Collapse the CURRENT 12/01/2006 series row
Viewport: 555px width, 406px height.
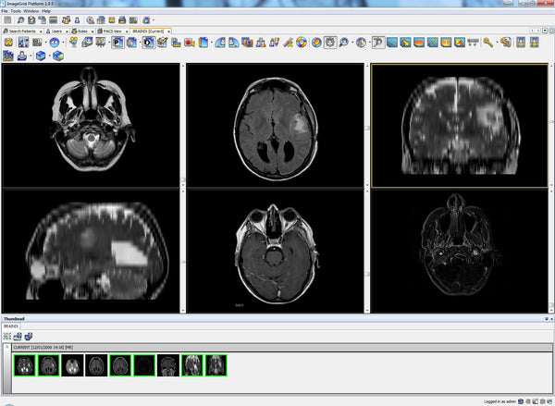click(7, 346)
